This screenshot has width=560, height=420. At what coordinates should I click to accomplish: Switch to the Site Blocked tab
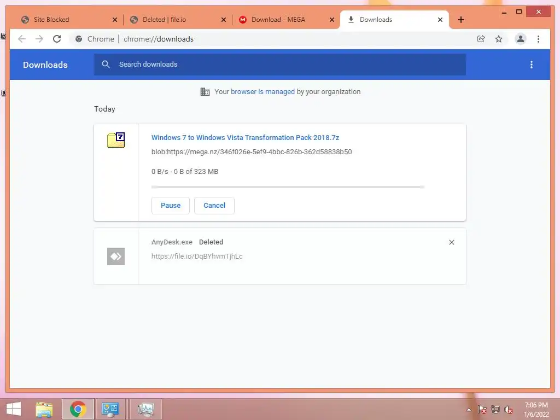(x=68, y=20)
